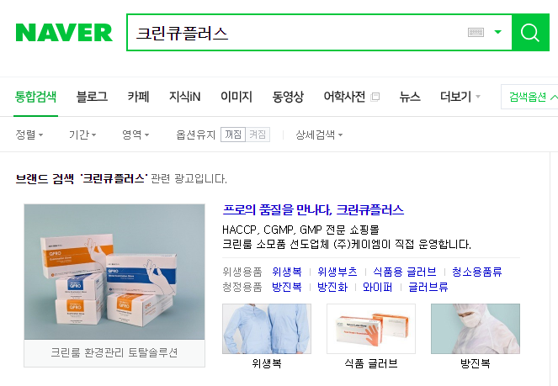Turn 옵션유지 off with 꺼짐

pyautogui.click(x=233, y=135)
